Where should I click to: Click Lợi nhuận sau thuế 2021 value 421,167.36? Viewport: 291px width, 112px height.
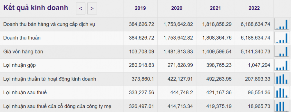(219, 93)
